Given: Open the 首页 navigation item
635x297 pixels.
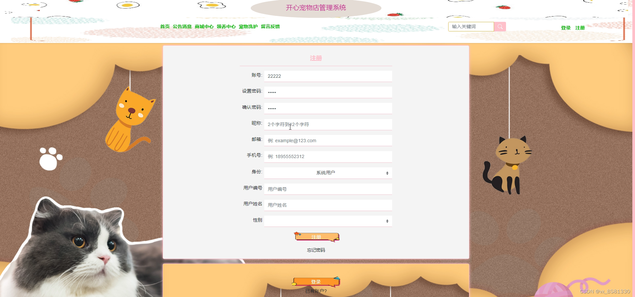Looking at the screenshot, I should (x=165, y=26).
